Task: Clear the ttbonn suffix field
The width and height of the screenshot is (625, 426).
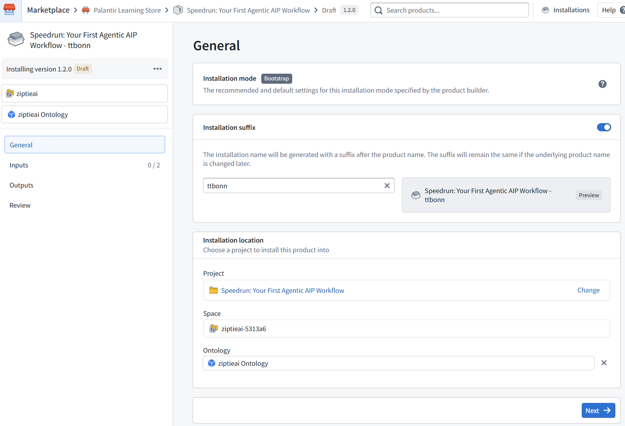Action: (387, 186)
